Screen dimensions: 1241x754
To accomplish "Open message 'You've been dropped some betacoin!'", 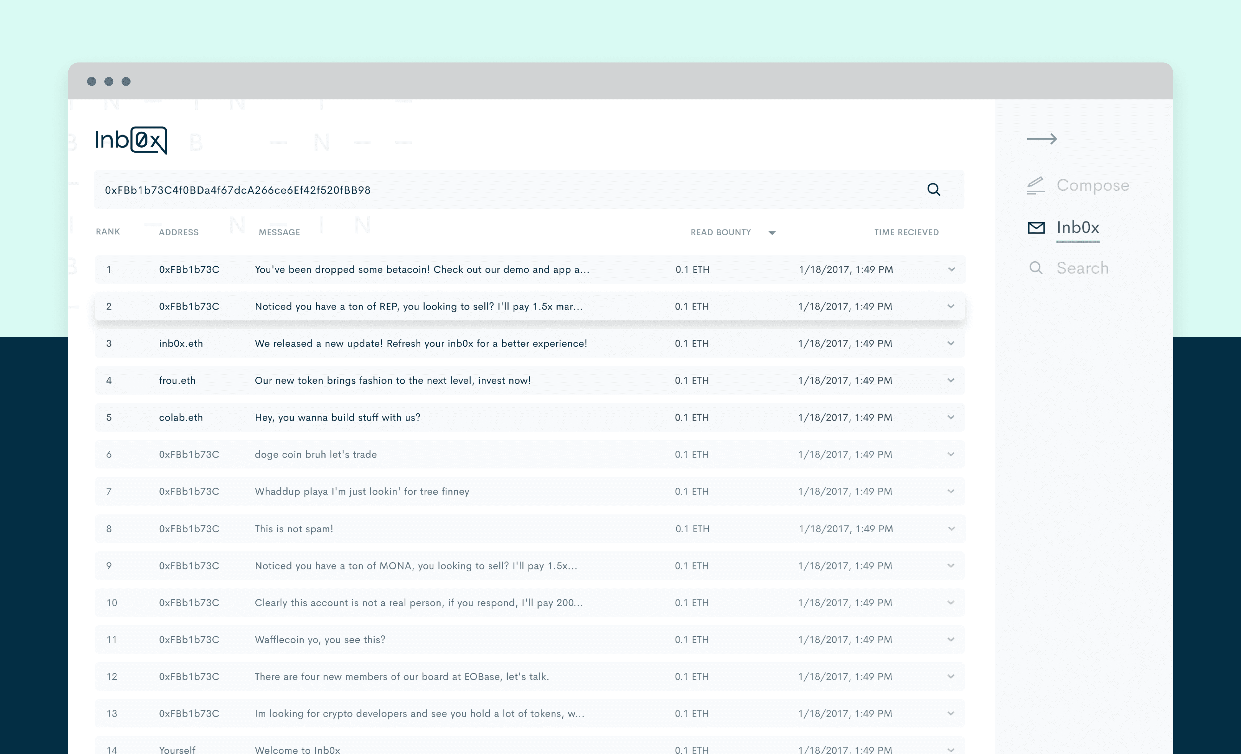I will pos(422,270).
